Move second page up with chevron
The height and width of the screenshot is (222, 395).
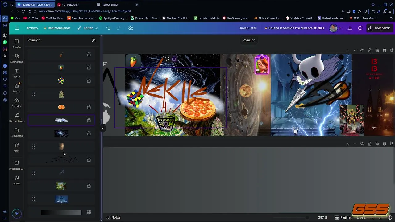[x=347, y=144]
